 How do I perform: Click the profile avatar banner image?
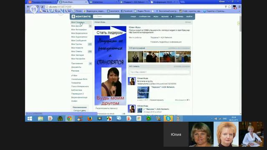point(110,66)
